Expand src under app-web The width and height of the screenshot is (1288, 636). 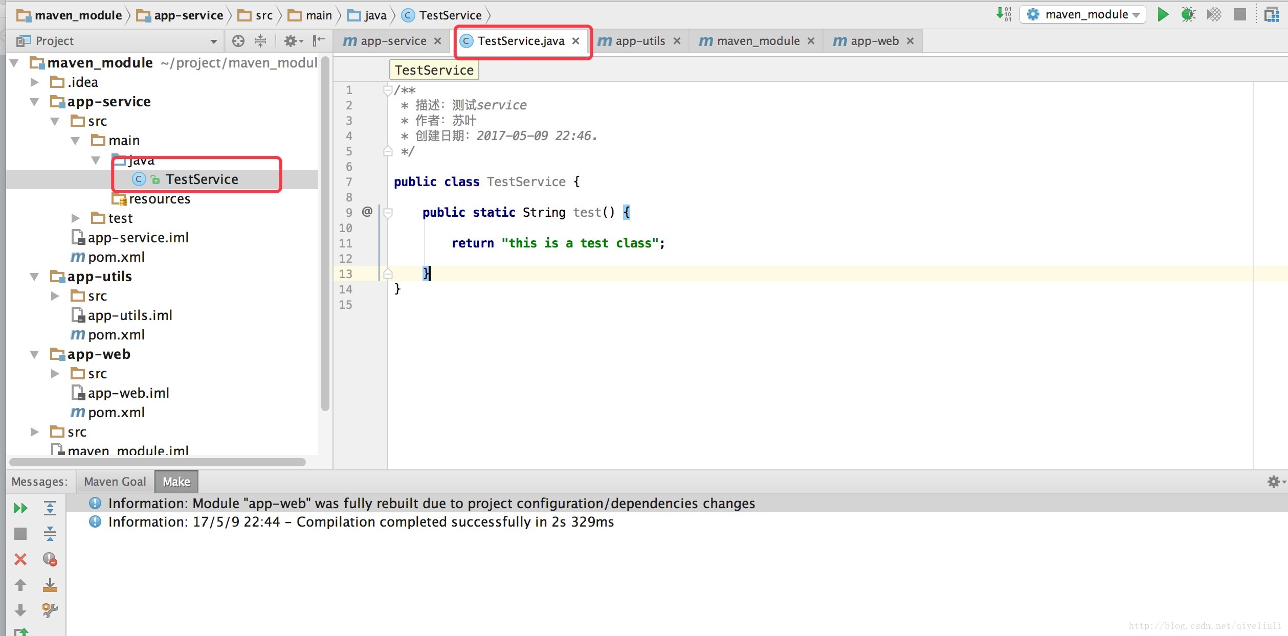coord(55,374)
